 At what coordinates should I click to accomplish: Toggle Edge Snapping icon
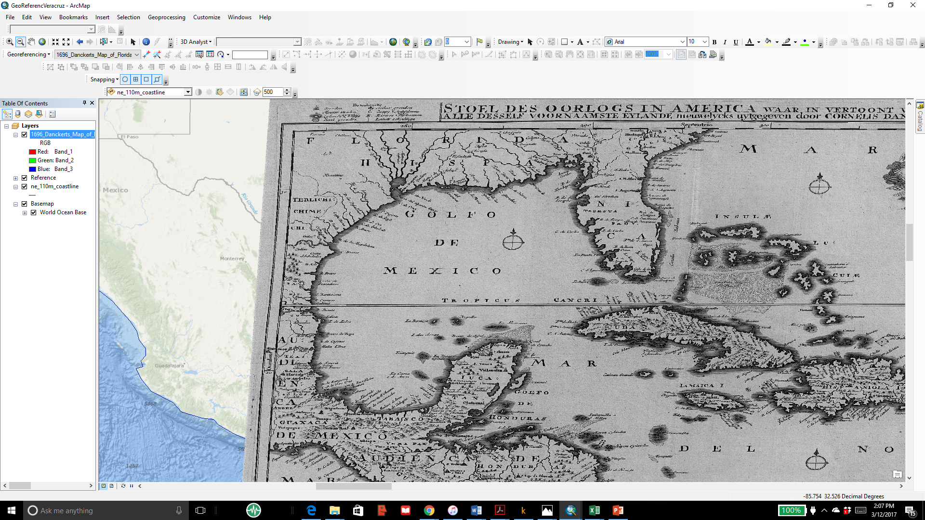pyautogui.click(x=157, y=79)
